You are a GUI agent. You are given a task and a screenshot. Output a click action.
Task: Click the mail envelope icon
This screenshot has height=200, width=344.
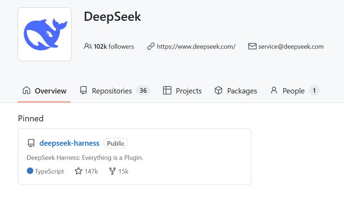[252, 47]
